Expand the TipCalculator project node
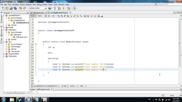This screenshot has height=102, width=182. point(4,56)
